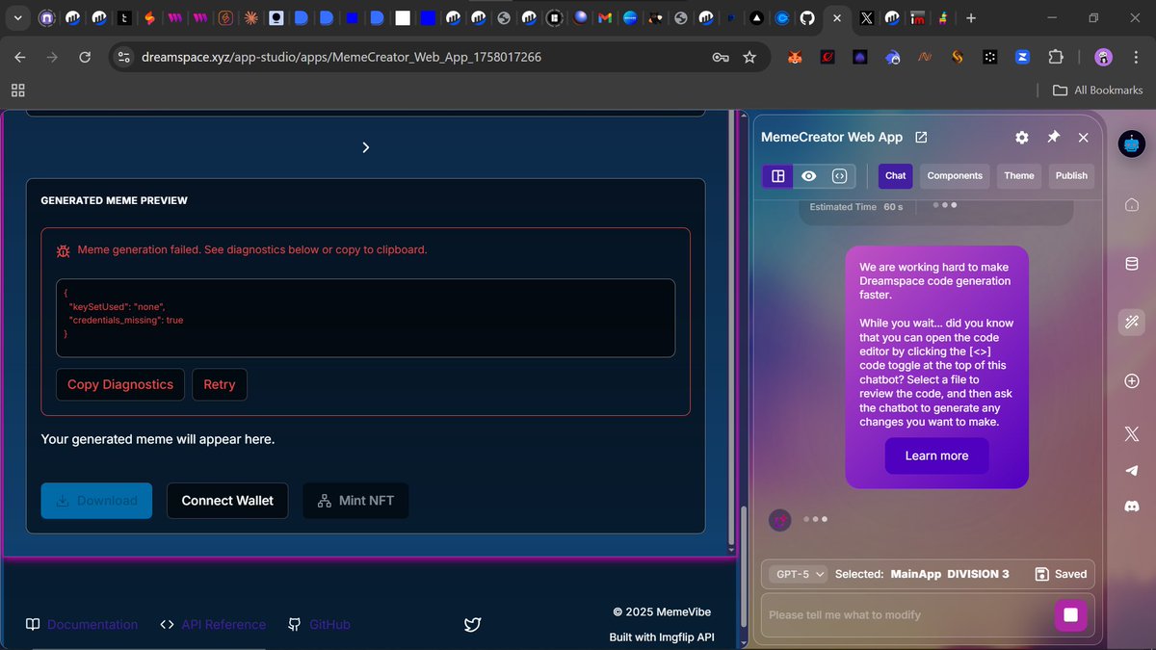Click the Retry button
The height and width of the screenshot is (650, 1156).
pyautogui.click(x=220, y=384)
